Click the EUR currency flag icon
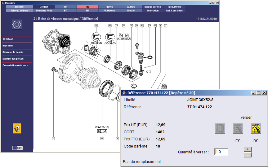Screen dimensions: 268x167 pyautogui.click(x=17, y=148)
